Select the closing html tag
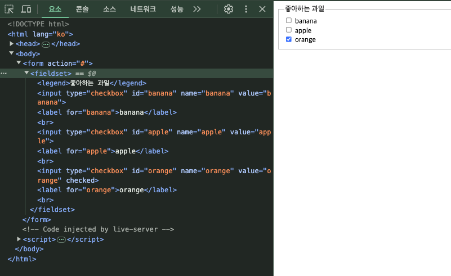Image resolution: width=451 pixels, height=276 pixels. (x=22, y=259)
